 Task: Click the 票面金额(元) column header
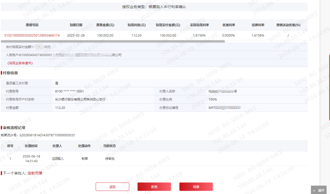(105, 25)
